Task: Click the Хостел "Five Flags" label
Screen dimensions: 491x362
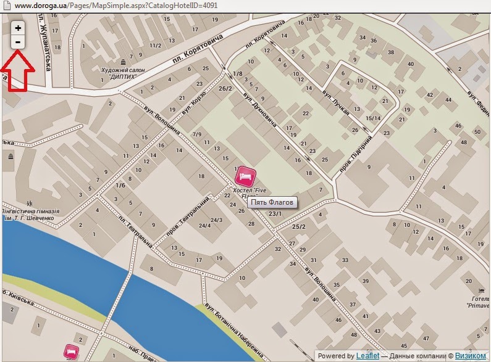Action: (x=250, y=193)
